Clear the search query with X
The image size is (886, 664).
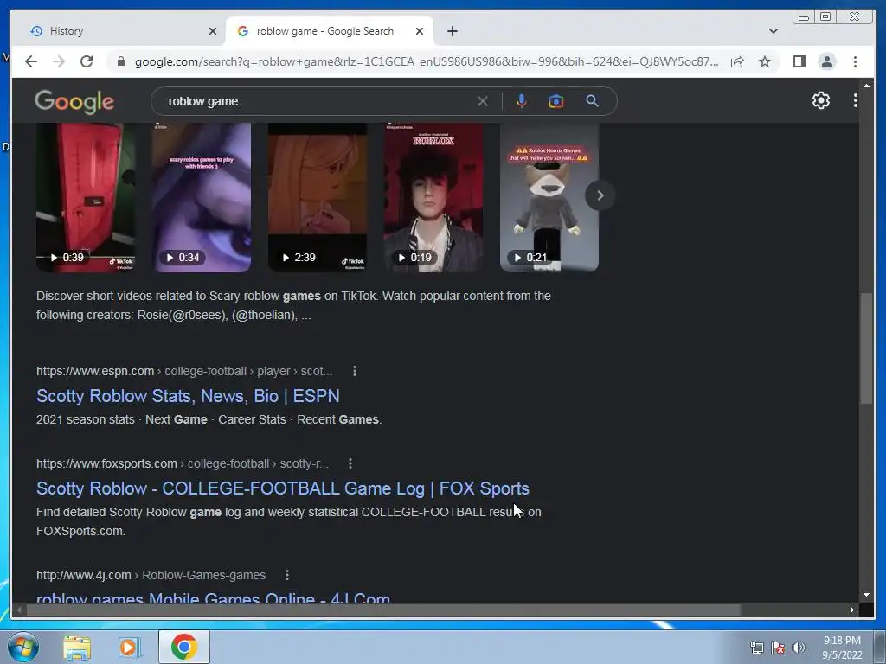(483, 101)
